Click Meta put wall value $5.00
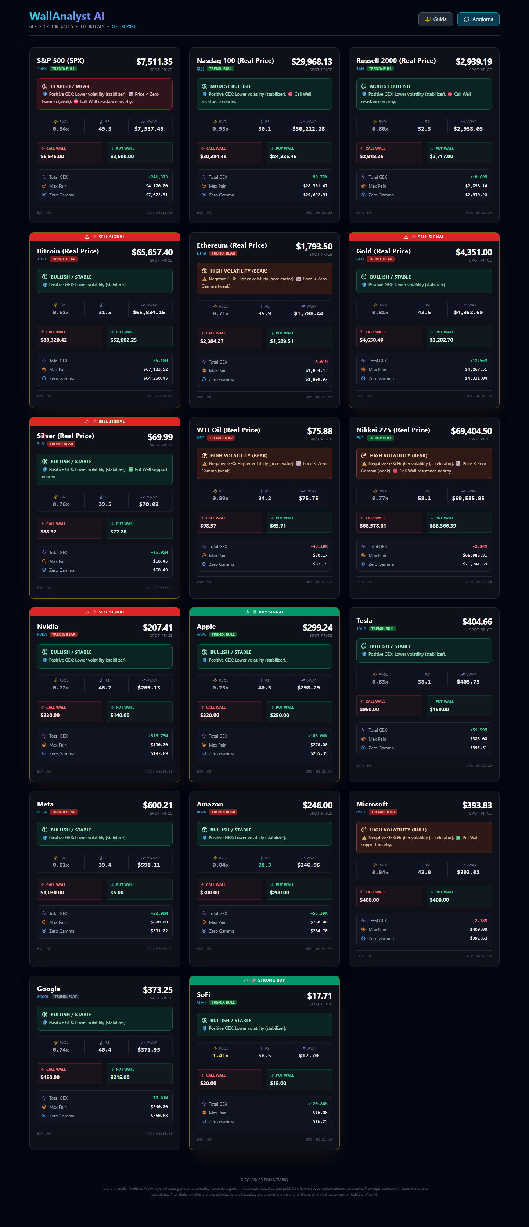Screen dimensions: 529x1227 (117, 893)
